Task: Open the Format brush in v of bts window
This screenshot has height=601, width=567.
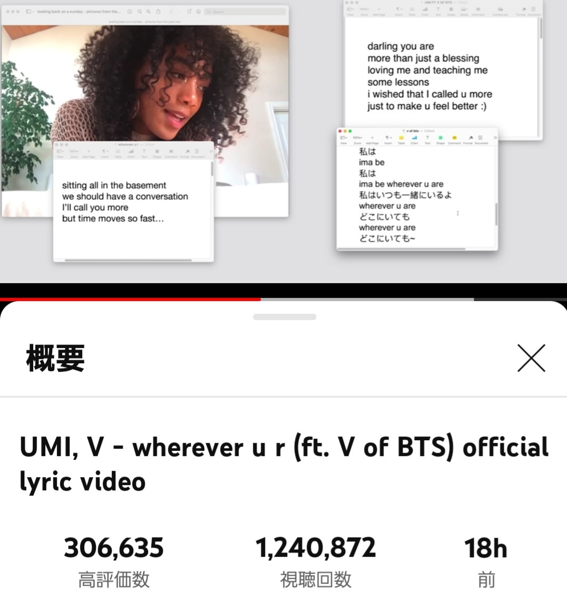Action: (x=471, y=138)
